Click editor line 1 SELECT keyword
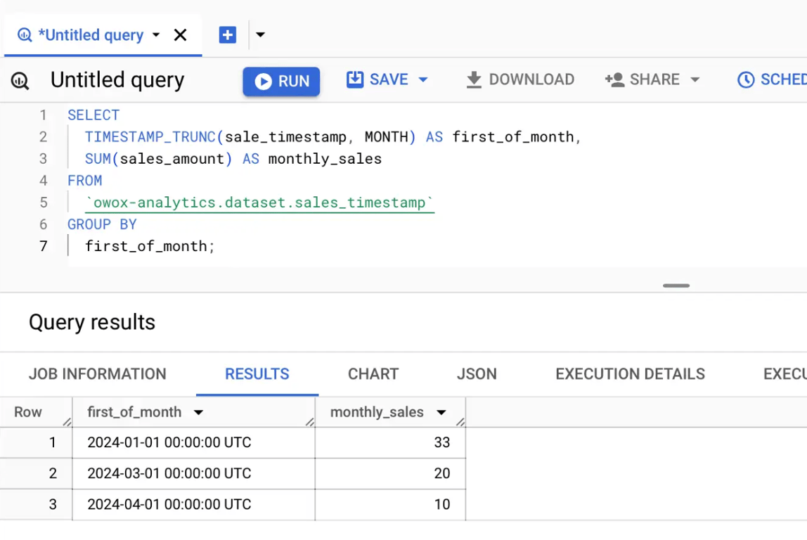807x540 pixels. pos(93,115)
